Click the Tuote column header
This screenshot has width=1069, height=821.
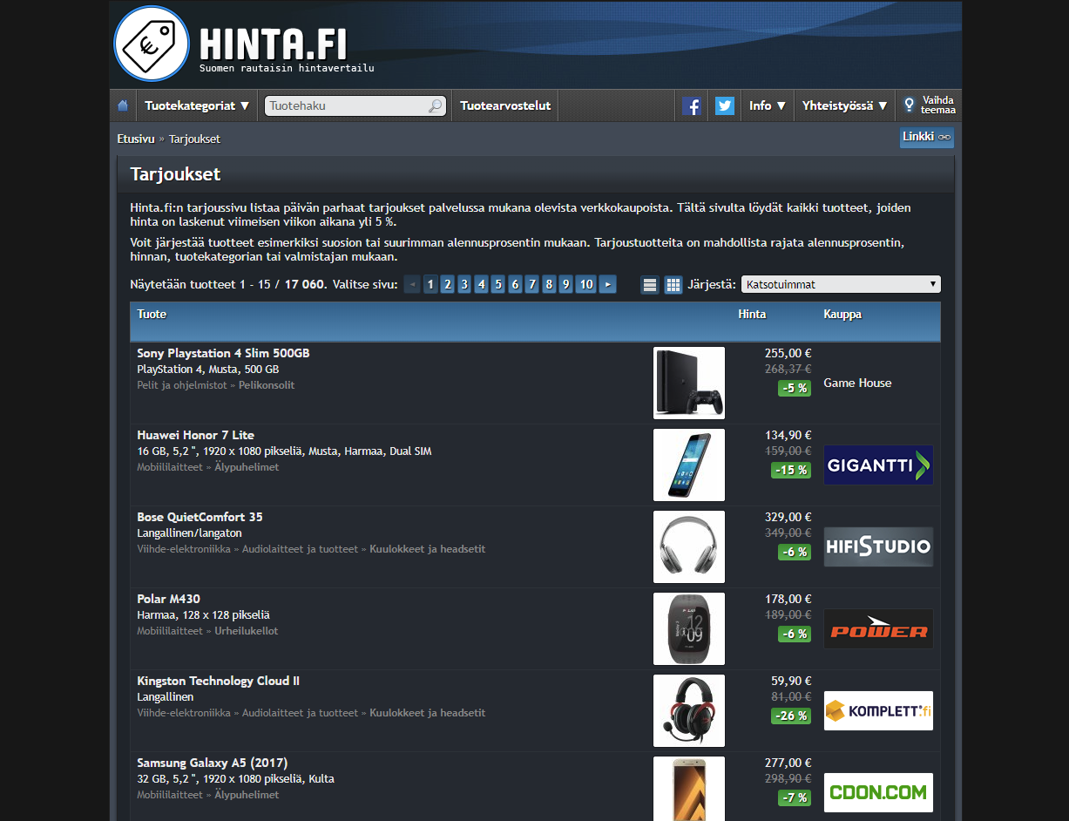pyautogui.click(x=152, y=314)
